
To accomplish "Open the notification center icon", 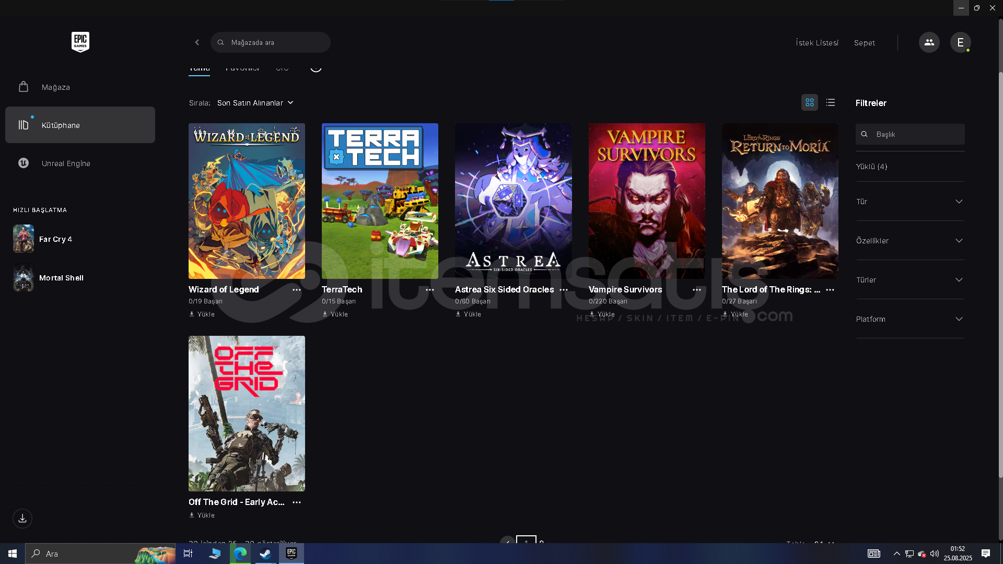I will coord(986,554).
